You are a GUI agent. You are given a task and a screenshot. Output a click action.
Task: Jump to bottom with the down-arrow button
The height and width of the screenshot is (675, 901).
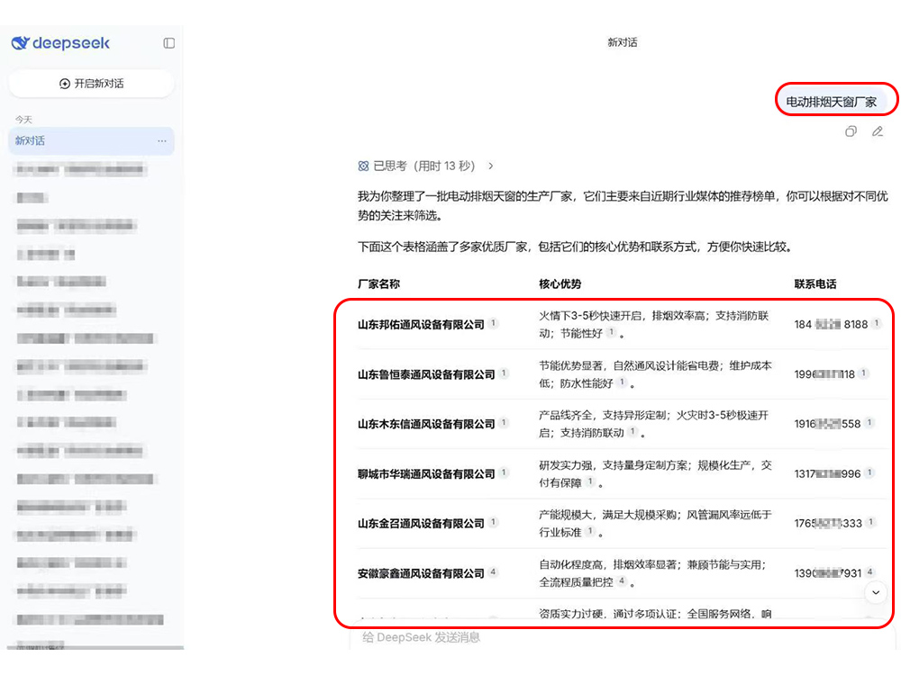[x=875, y=592]
